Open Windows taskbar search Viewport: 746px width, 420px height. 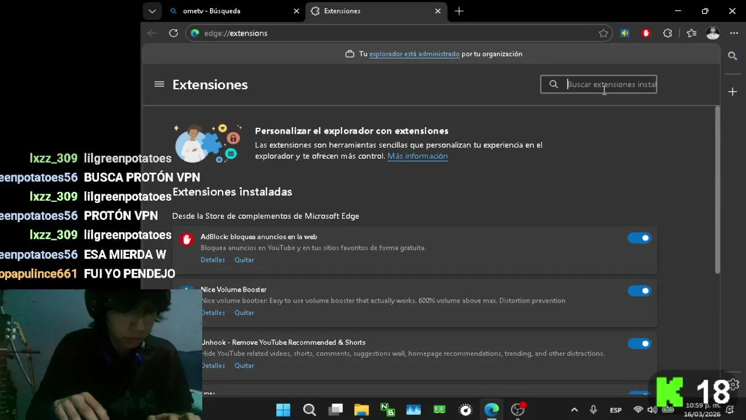309,410
